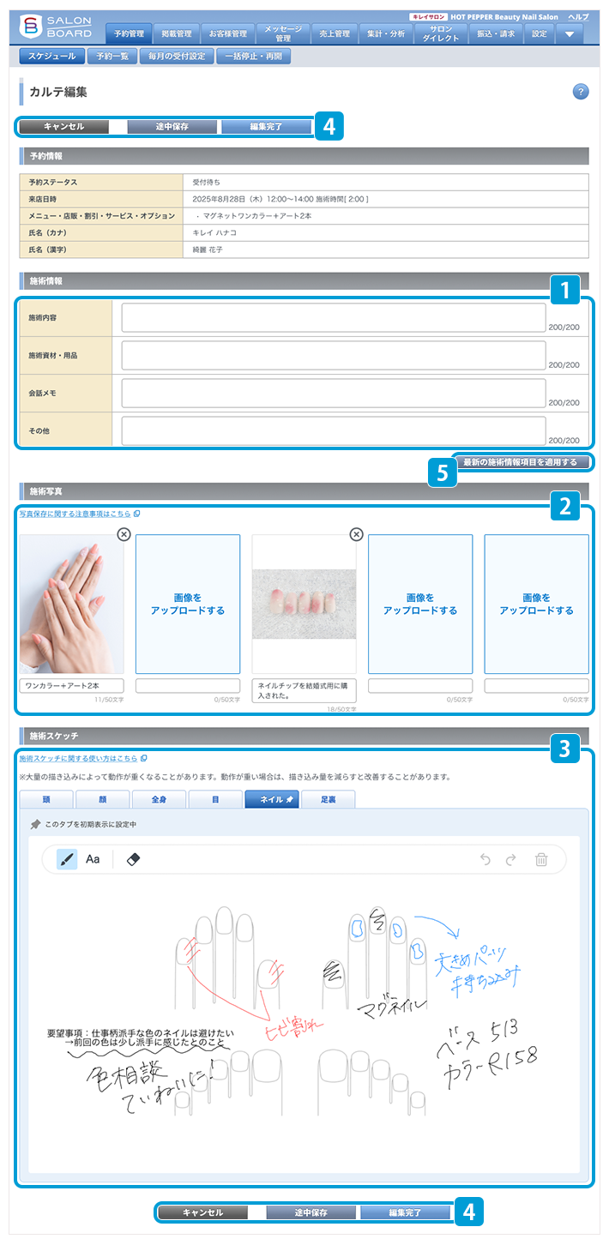Switch to the 顔 sketch tab
This screenshot has height=1245, width=609.
coord(101,799)
